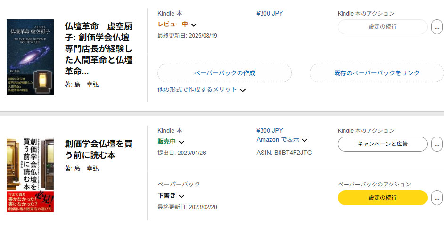The width and height of the screenshot is (444, 225).
Task: Click 既存のペーパーバックをリンク button
Action: [377, 73]
